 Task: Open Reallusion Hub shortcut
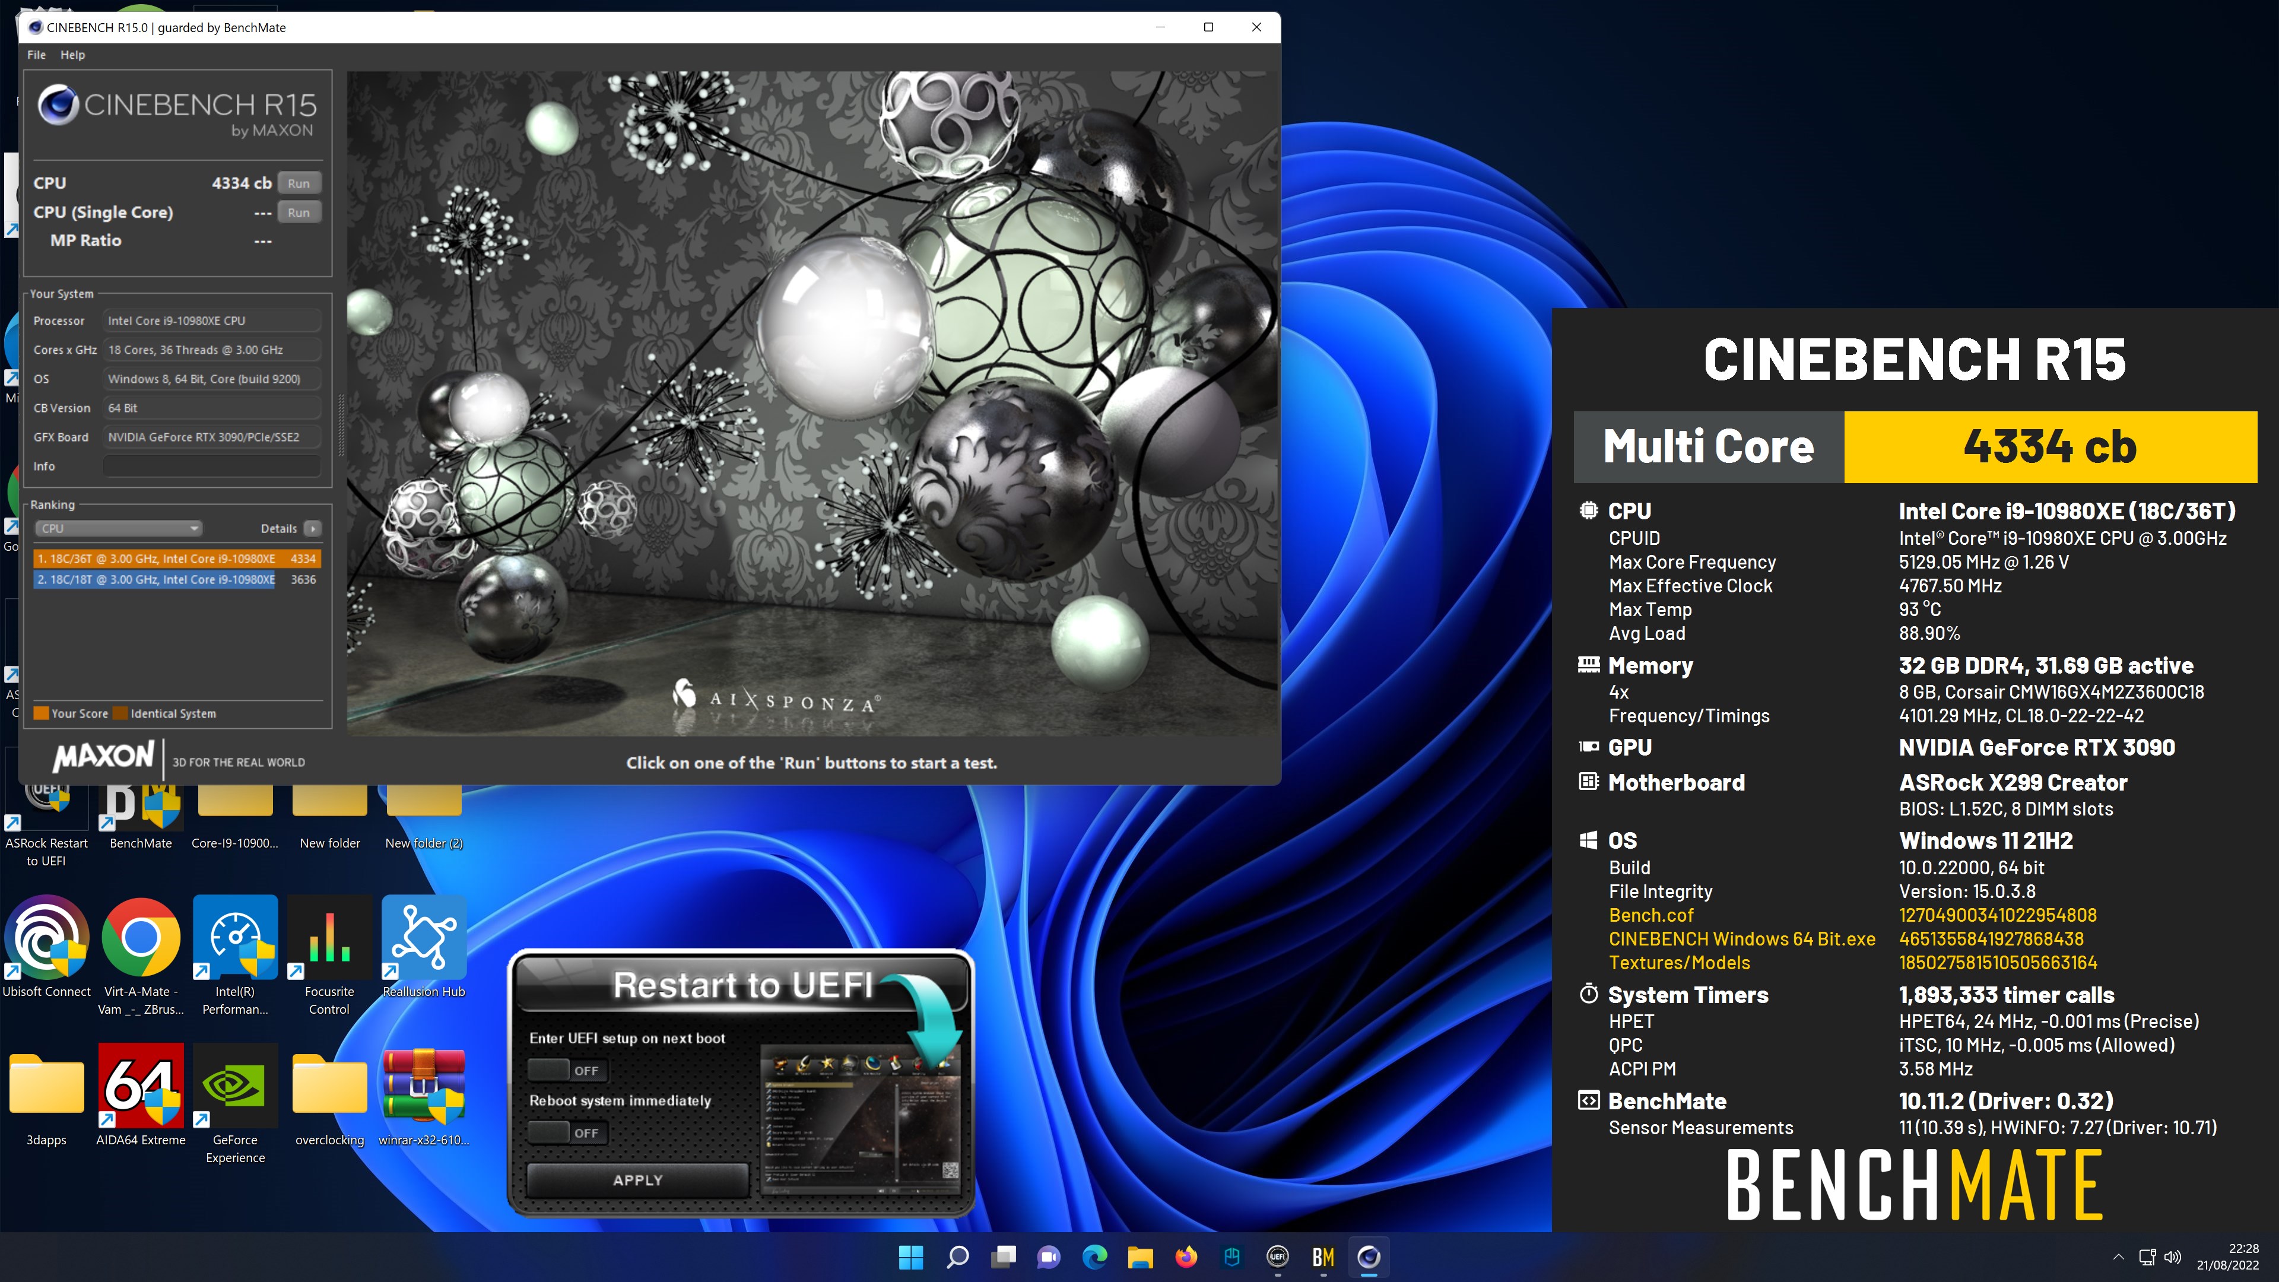(x=424, y=947)
